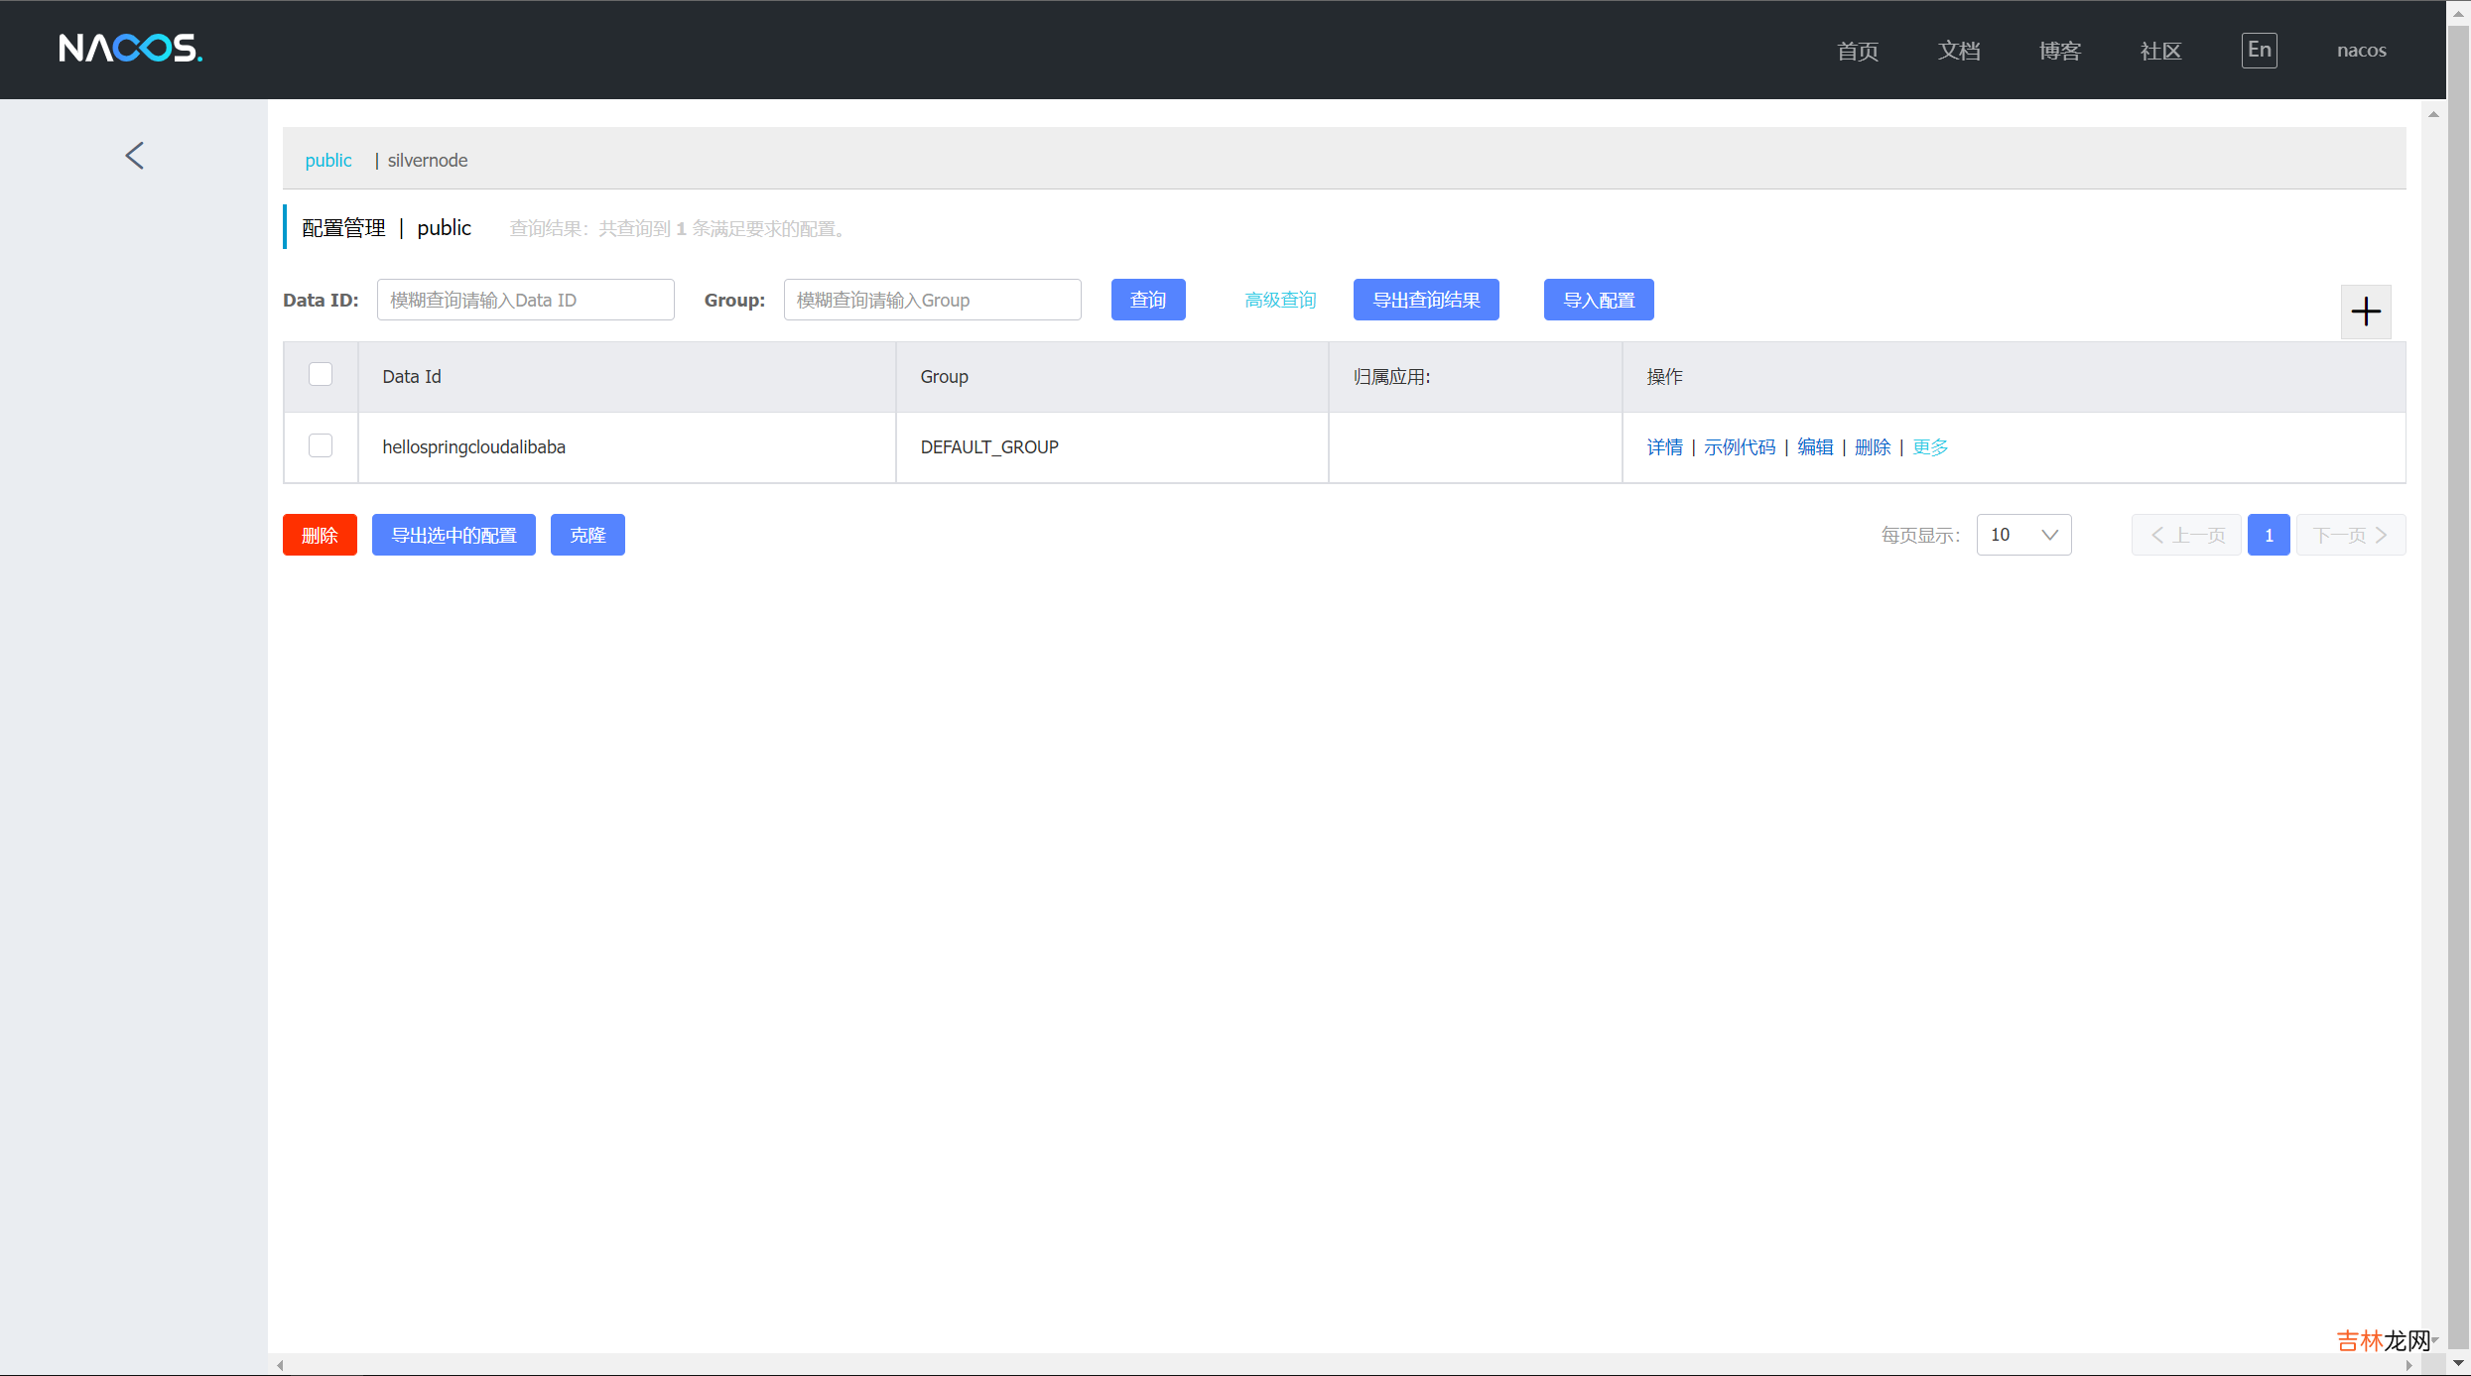This screenshot has width=2471, height=1376.
Task: Click the 导入配置 button
Action: point(1599,300)
